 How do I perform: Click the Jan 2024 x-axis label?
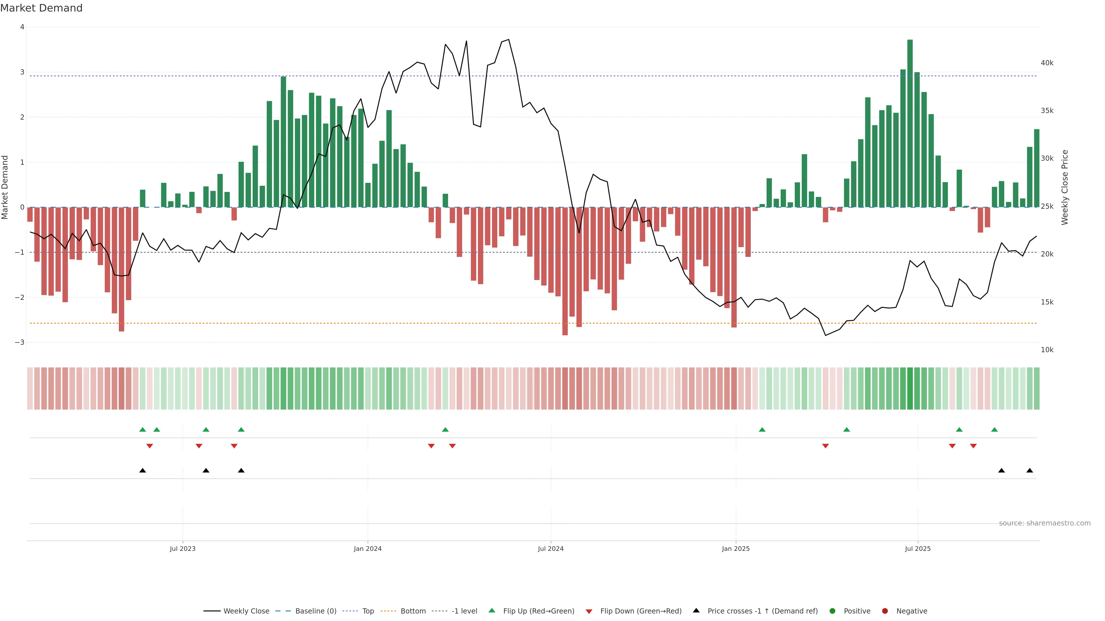pos(368,549)
